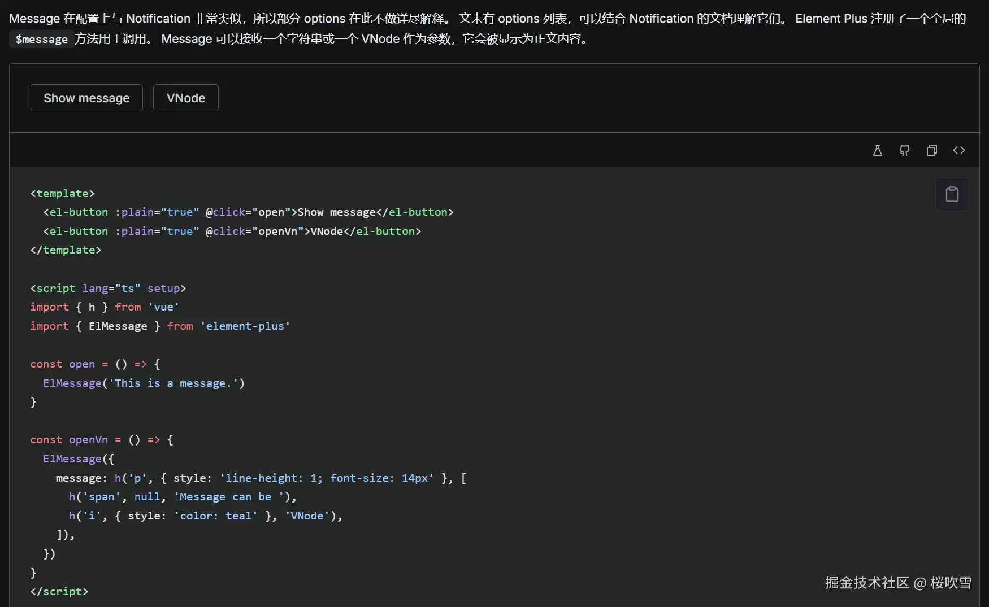
Task: Open the GitHub source icon
Action: 905,150
